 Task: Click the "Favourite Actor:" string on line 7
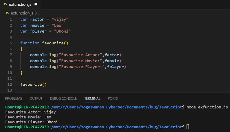pyautogui.click(x=80, y=55)
